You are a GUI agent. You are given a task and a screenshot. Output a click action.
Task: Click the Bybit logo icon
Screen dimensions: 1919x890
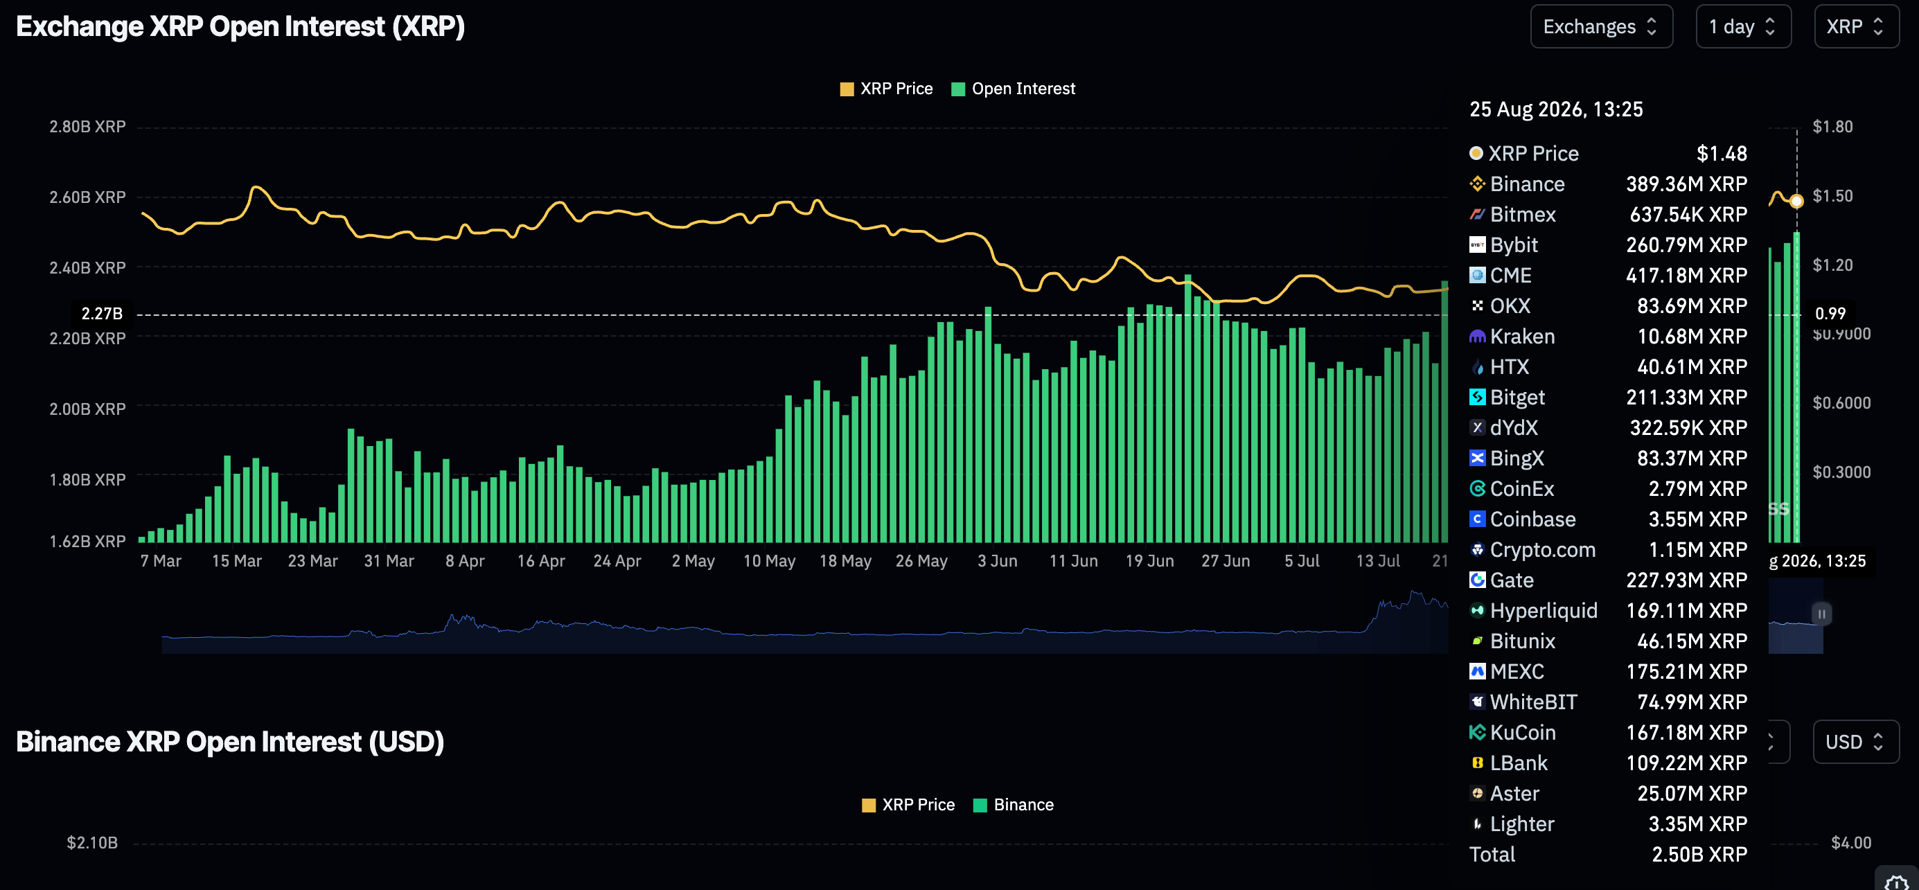click(1476, 245)
